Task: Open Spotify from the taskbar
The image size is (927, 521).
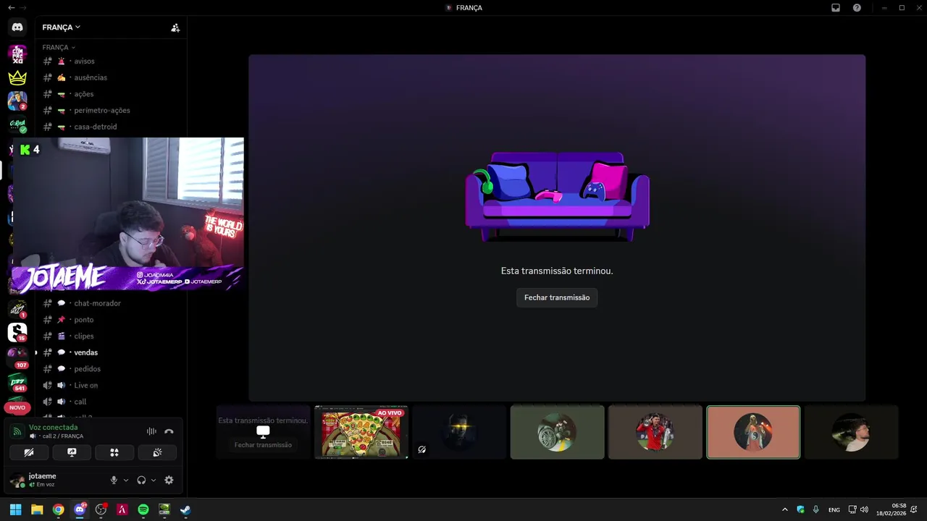Action: click(143, 509)
